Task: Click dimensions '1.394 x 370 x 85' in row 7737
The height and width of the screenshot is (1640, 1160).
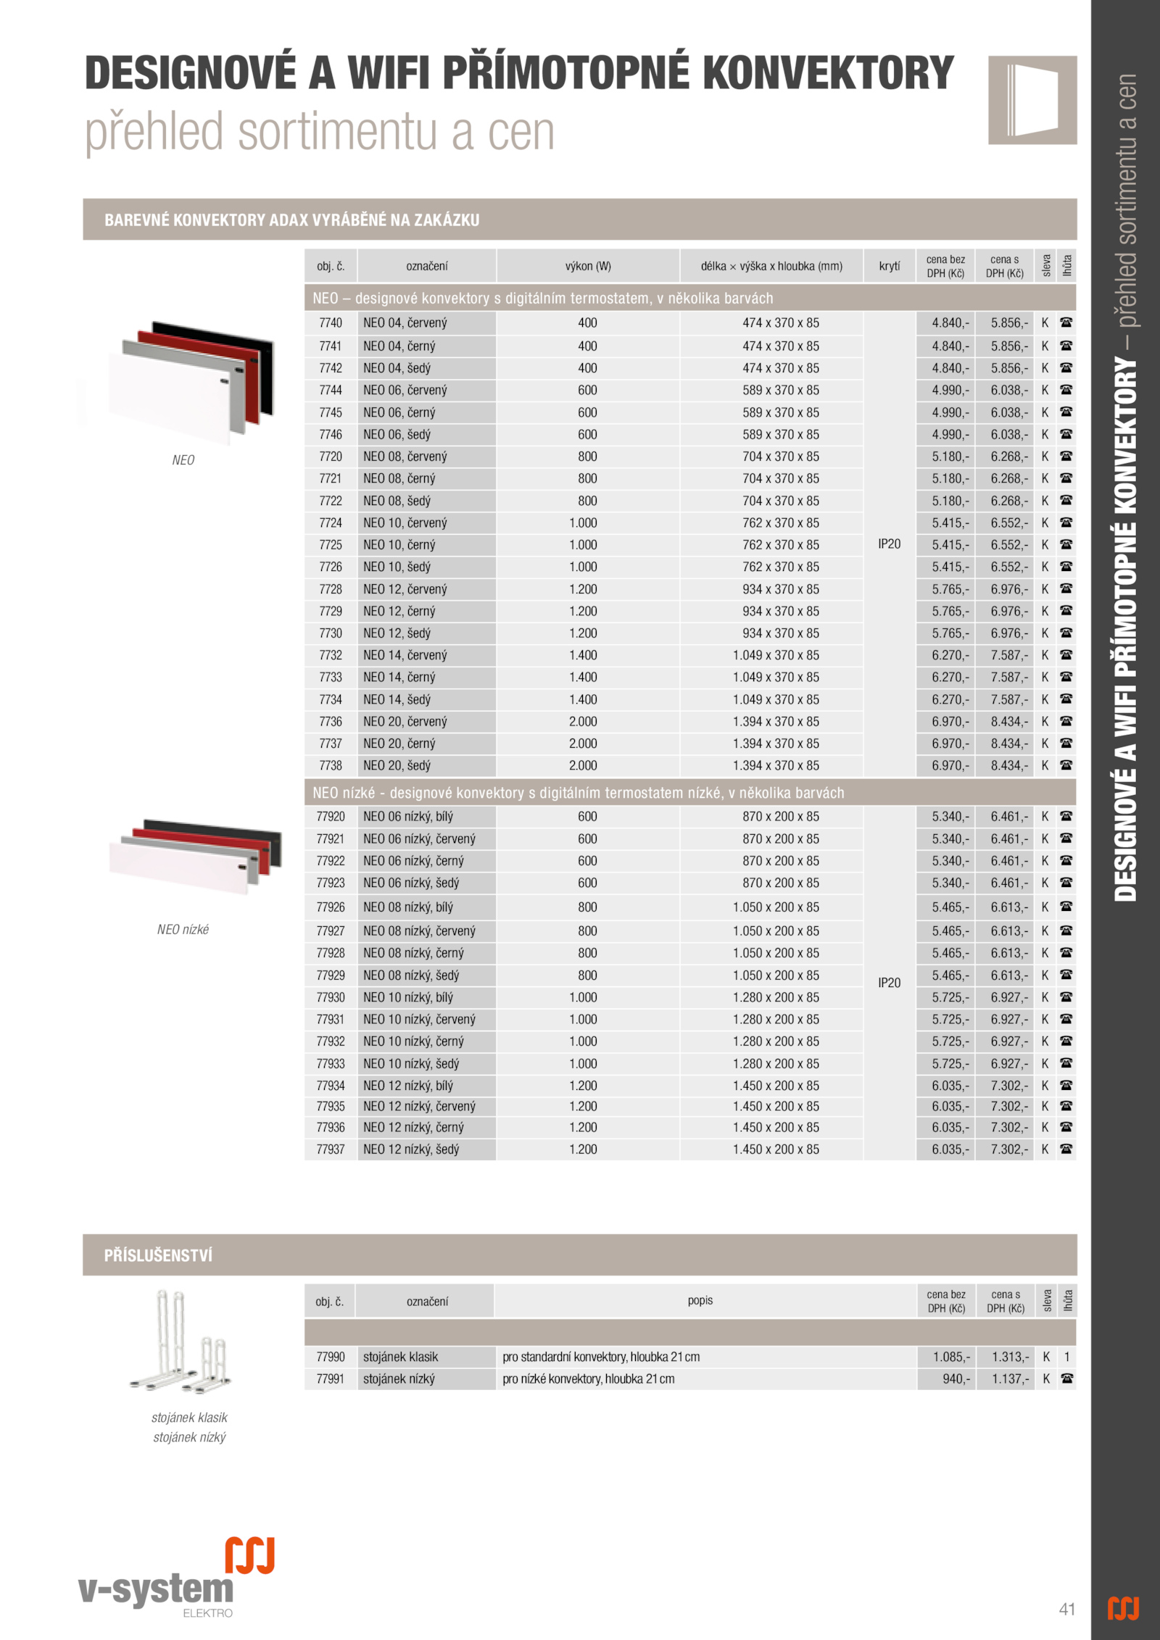Action: pyautogui.click(x=776, y=744)
